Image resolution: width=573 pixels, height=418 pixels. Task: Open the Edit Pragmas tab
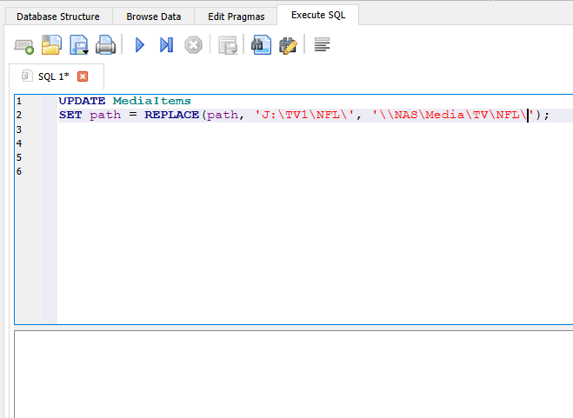pyautogui.click(x=237, y=17)
